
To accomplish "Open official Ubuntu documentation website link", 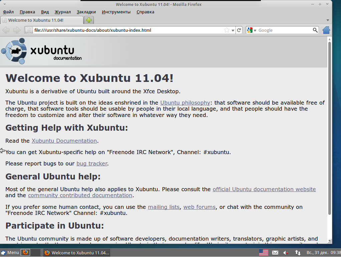I will click(264, 189).
